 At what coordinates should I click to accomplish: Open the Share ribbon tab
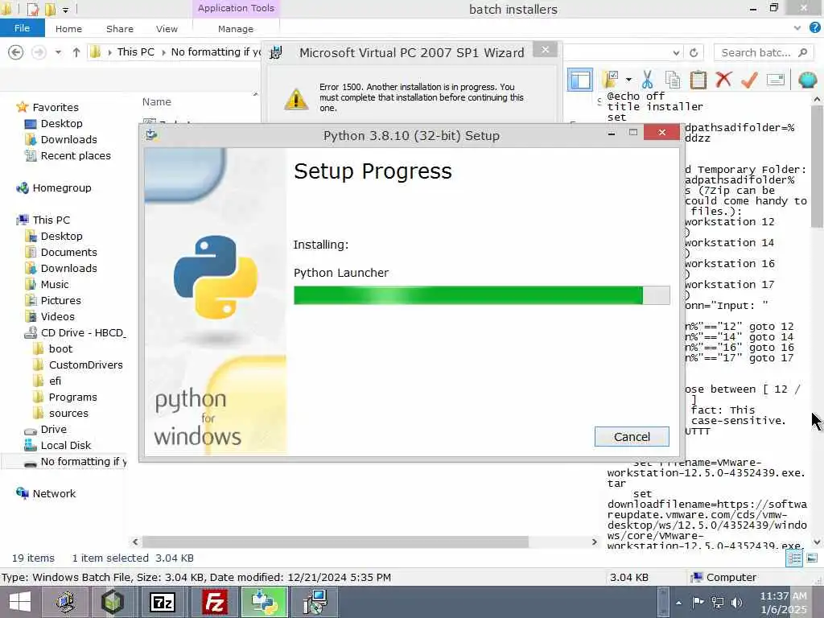120,29
